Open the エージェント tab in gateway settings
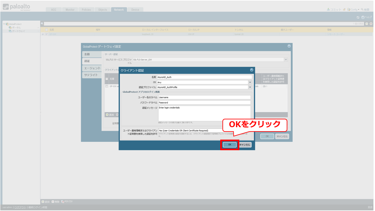This screenshot has height=211, width=375. point(92,68)
